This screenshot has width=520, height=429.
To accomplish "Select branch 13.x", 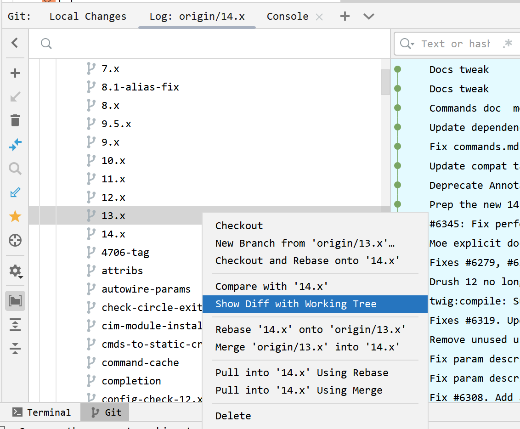I will pyautogui.click(x=113, y=216).
